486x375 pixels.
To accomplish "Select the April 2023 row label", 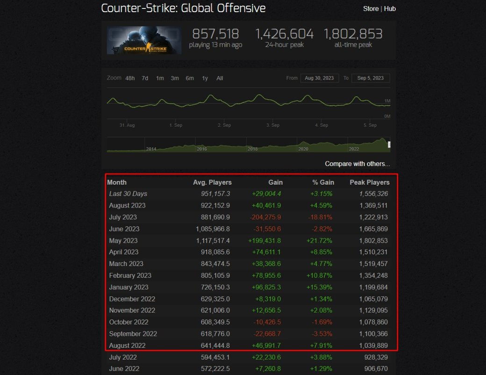I will (x=124, y=252).
